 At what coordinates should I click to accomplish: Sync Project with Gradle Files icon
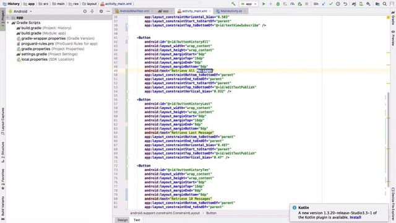pyautogui.click(x=354, y=4)
